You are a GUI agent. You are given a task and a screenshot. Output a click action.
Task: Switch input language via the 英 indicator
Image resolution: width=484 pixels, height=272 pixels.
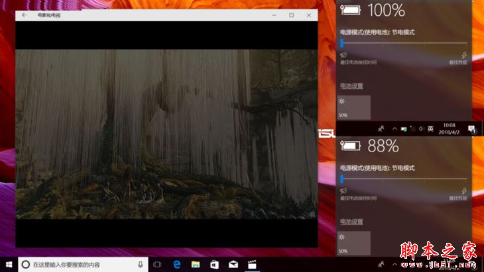[x=430, y=129]
